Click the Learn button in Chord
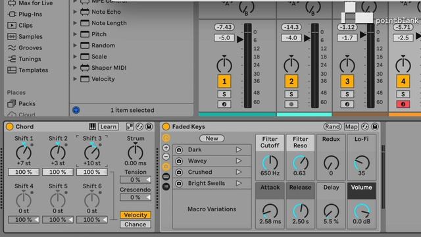421x237 pixels. point(109,126)
